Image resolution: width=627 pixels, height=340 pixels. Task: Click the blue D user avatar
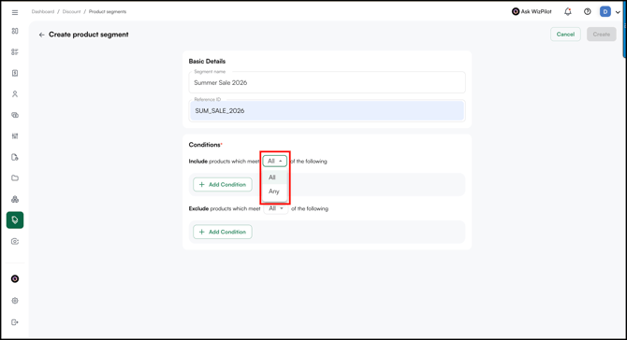[x=605, y=11]
